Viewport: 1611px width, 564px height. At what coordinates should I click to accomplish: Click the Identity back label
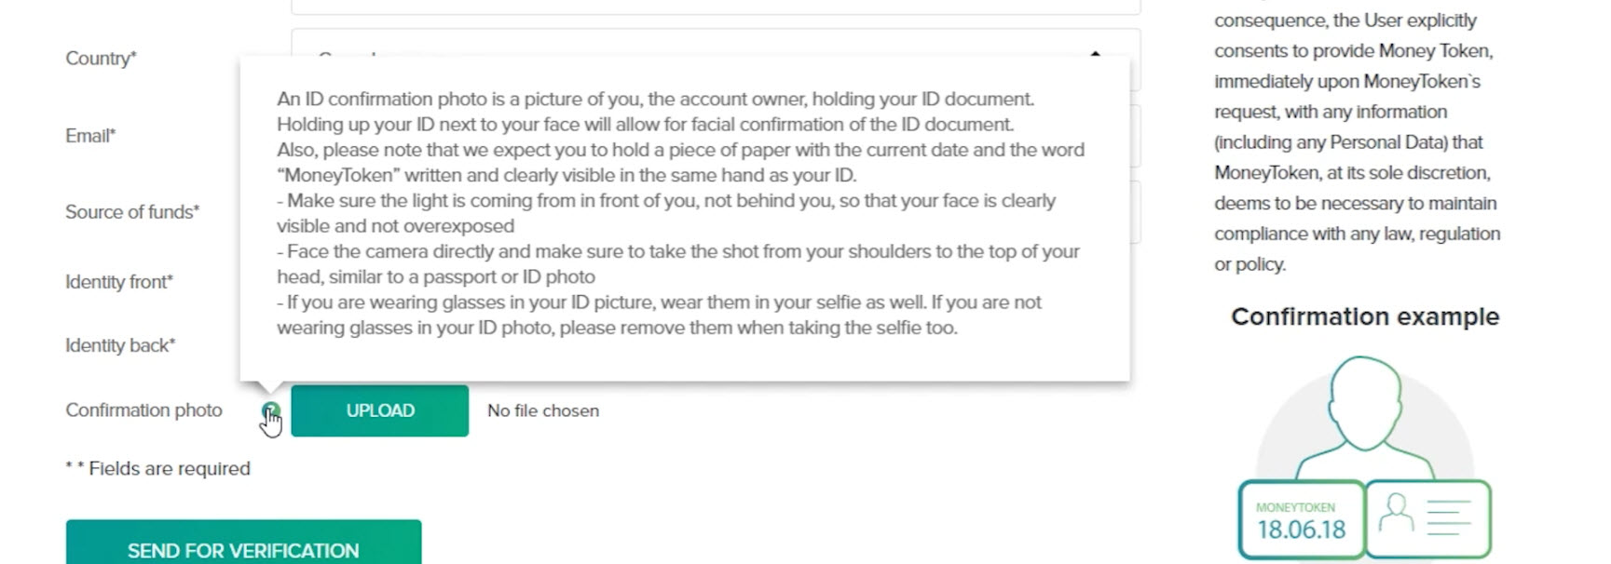pos(120,345)
